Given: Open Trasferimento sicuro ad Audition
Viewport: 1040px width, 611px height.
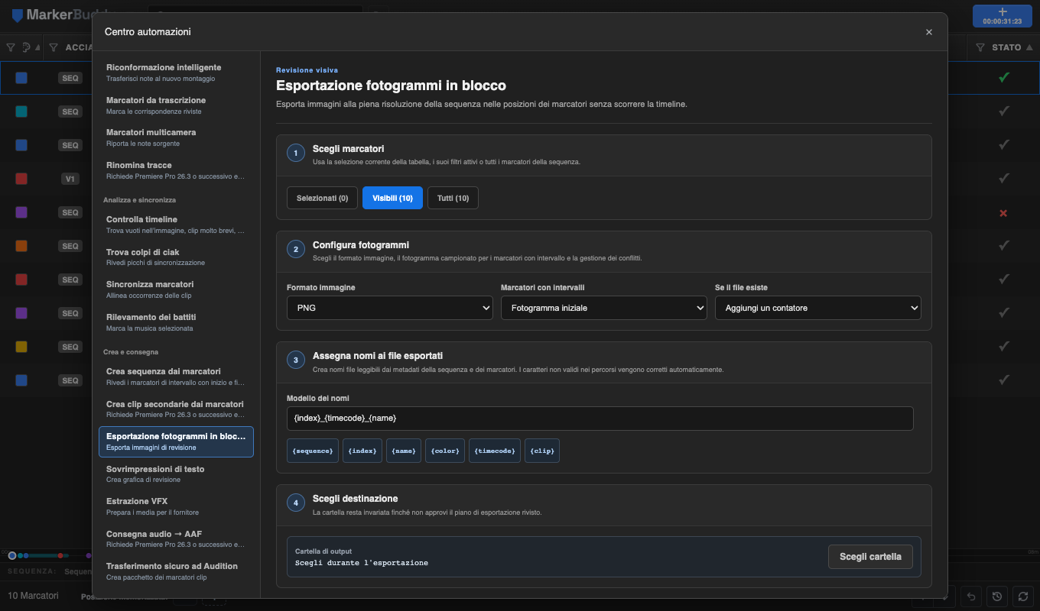Looking at the screenshot, I should coord(176,571).
